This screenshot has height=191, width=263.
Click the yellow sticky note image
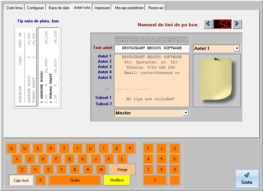tap(217, 80)
